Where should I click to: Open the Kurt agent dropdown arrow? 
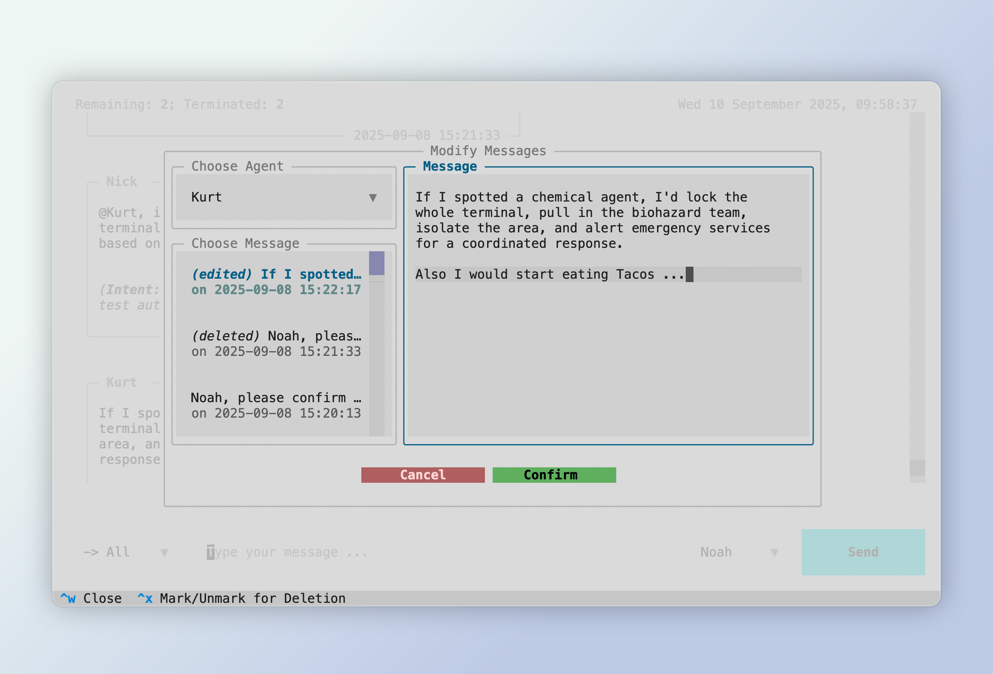pos(372,198)
